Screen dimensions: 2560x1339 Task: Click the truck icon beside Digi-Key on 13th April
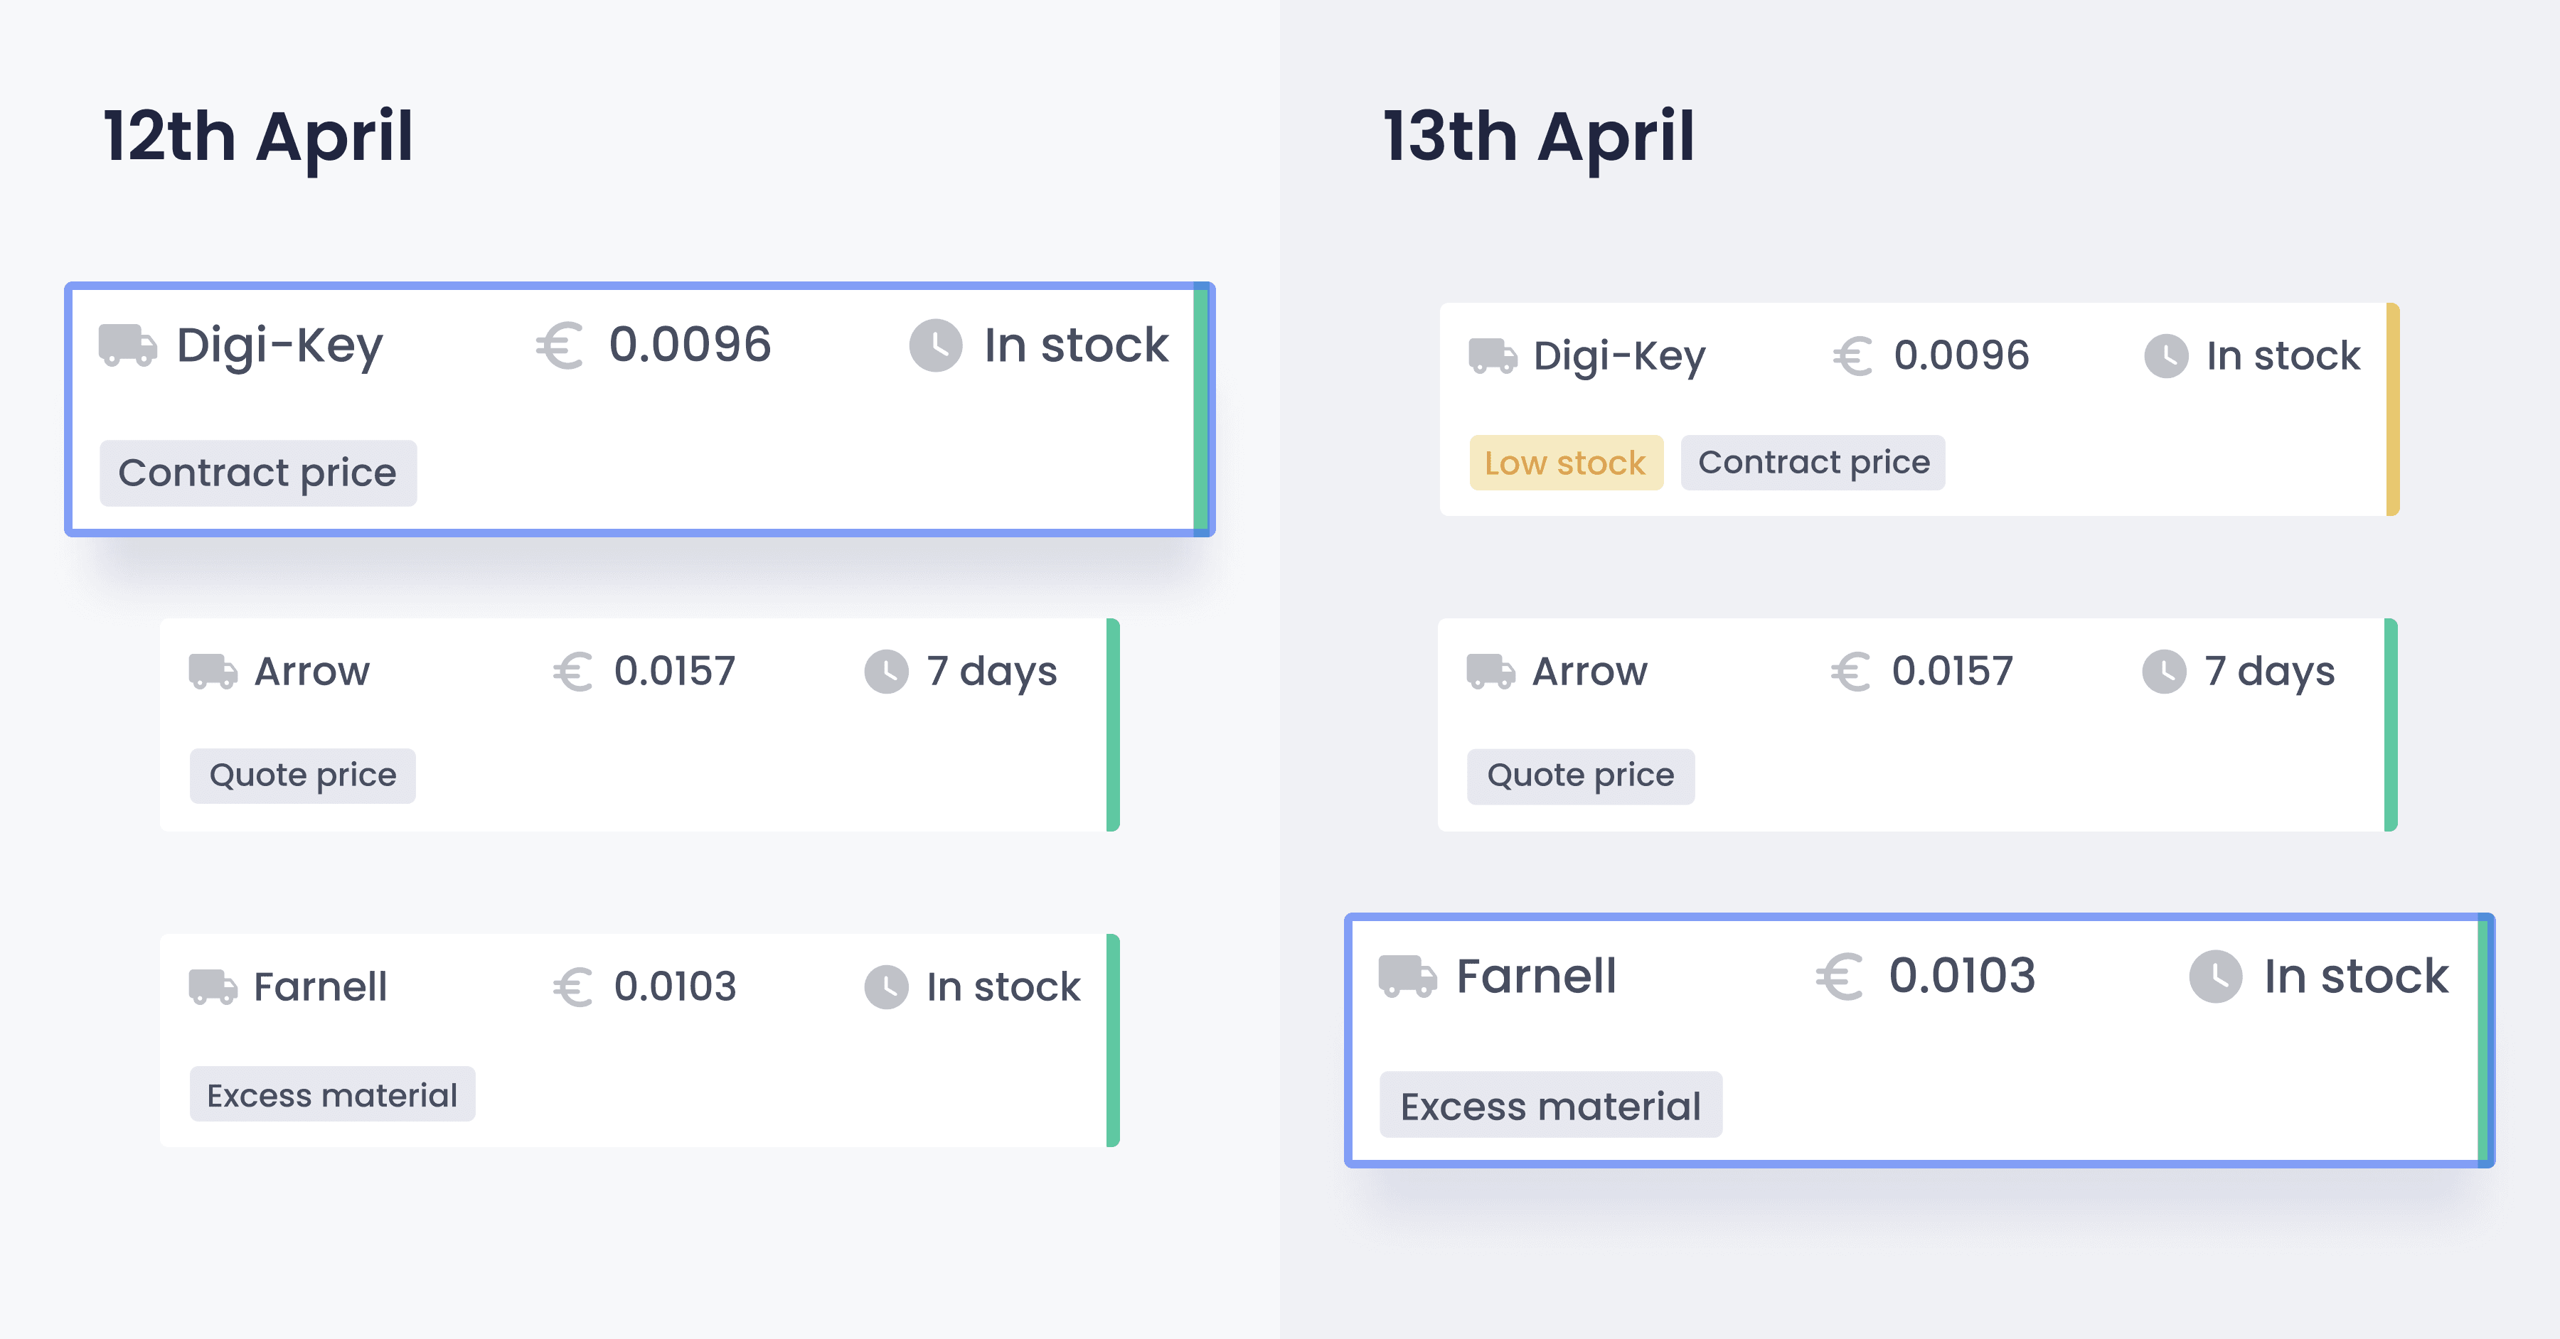click(1493, 355)
